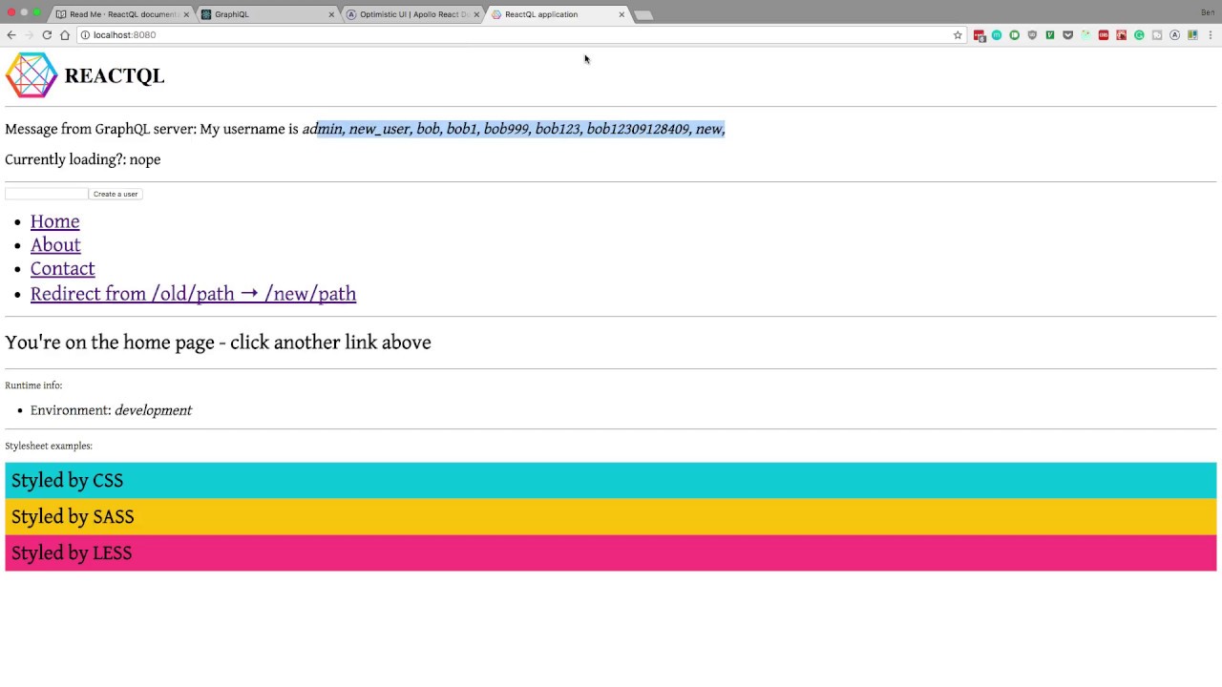
Task: Click the browser home icon
Action: tap(65, 35)
